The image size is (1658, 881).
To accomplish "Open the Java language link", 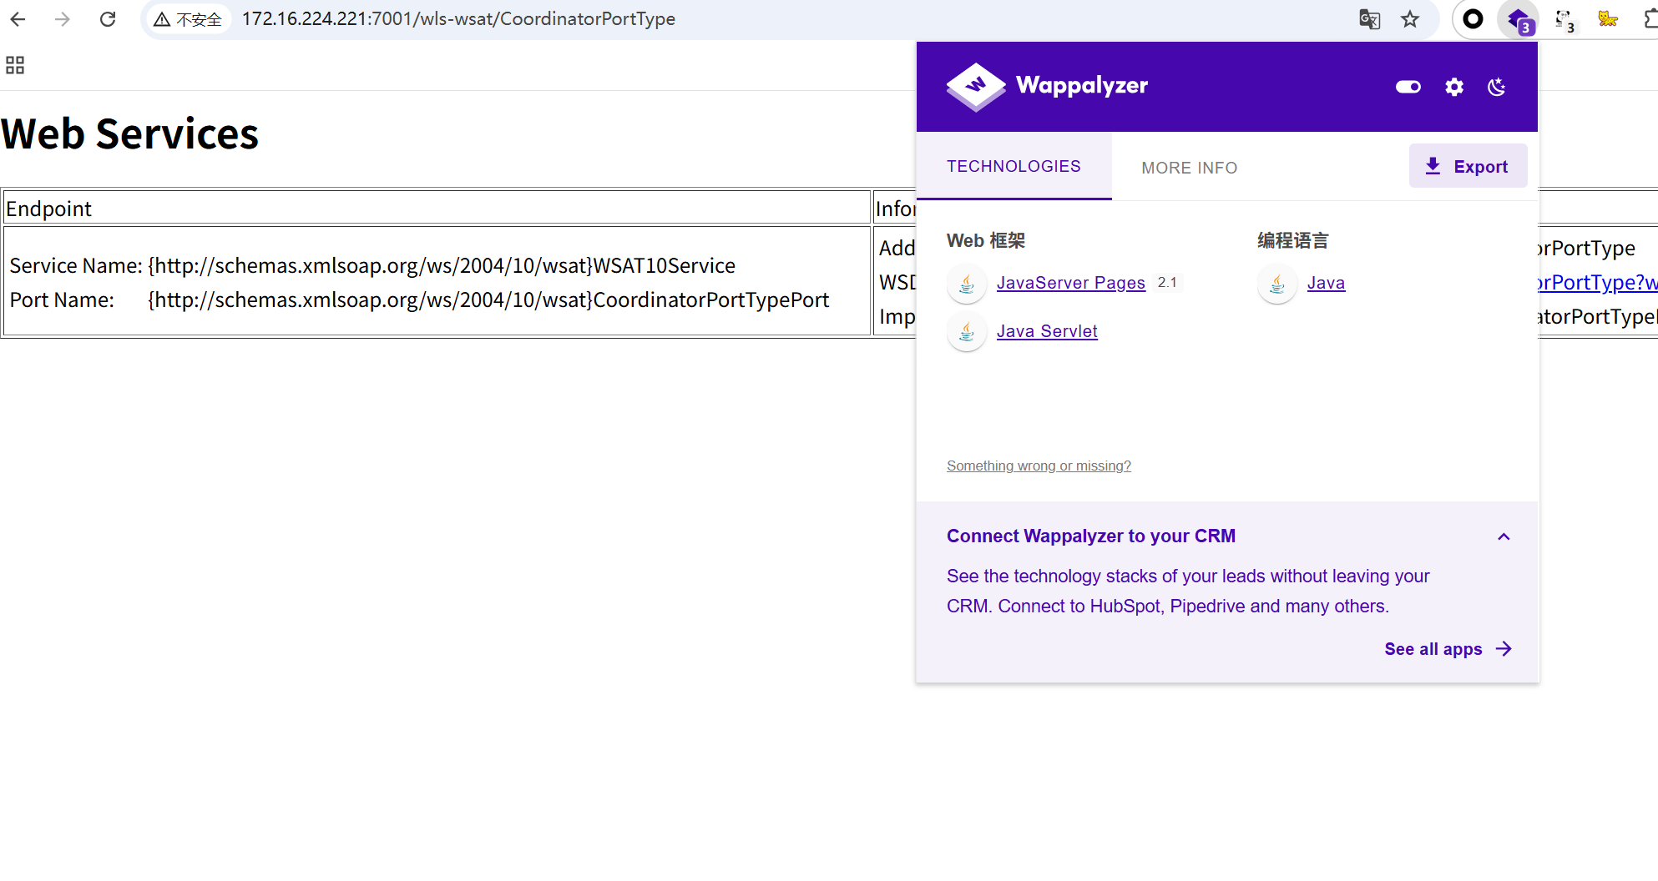I will coord(1326,283).
